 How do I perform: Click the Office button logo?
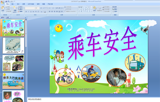(x=2, y=2)
